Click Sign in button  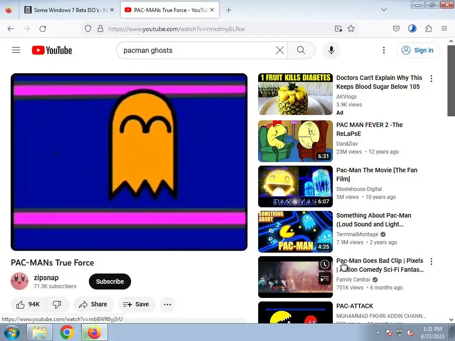pyautogui.click(x=418, y=50)
